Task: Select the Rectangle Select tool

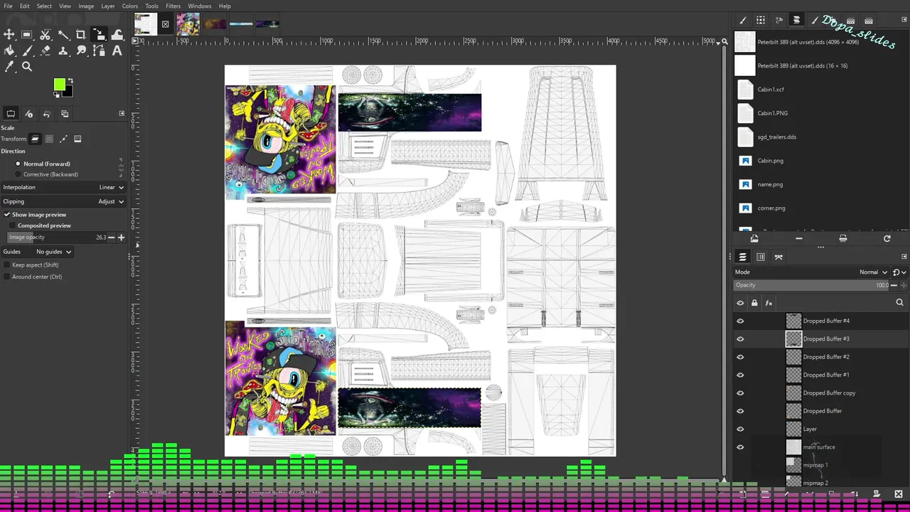Action: 27,34
